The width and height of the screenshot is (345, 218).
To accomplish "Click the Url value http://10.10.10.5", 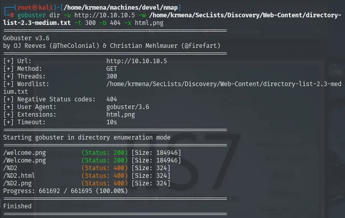I will coord(137,61).
